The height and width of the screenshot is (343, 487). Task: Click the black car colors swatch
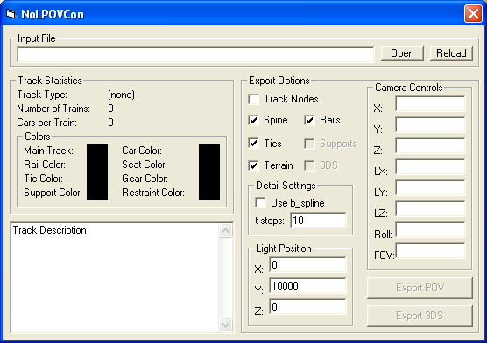[209, 172]
